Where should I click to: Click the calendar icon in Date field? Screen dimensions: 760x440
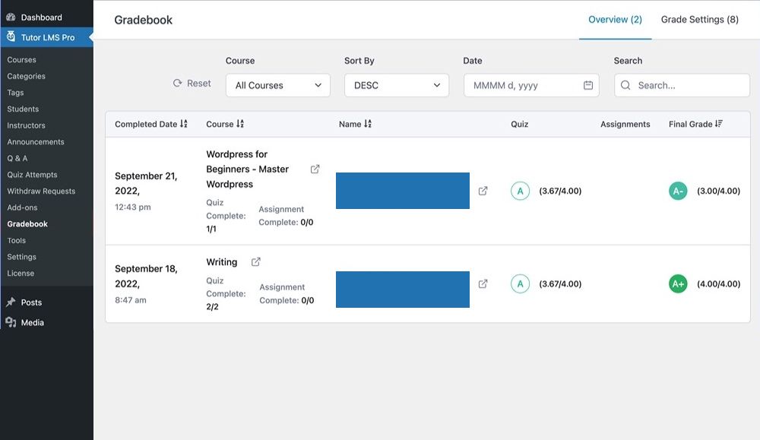(x=588, y=86)
